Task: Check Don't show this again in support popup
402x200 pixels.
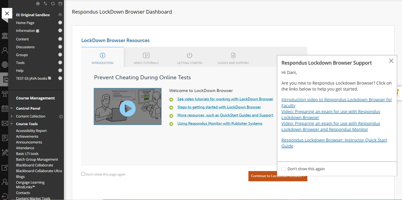Action: click(x=283, y=169)
